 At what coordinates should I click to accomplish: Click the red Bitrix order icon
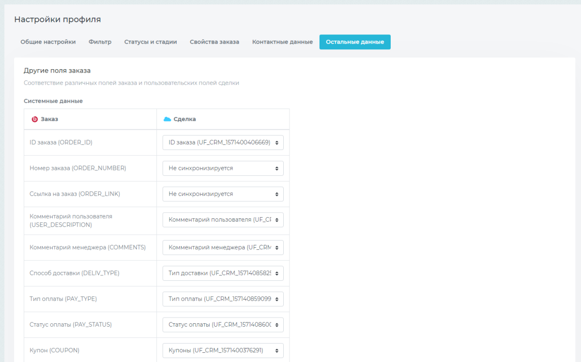click(34, 119)
